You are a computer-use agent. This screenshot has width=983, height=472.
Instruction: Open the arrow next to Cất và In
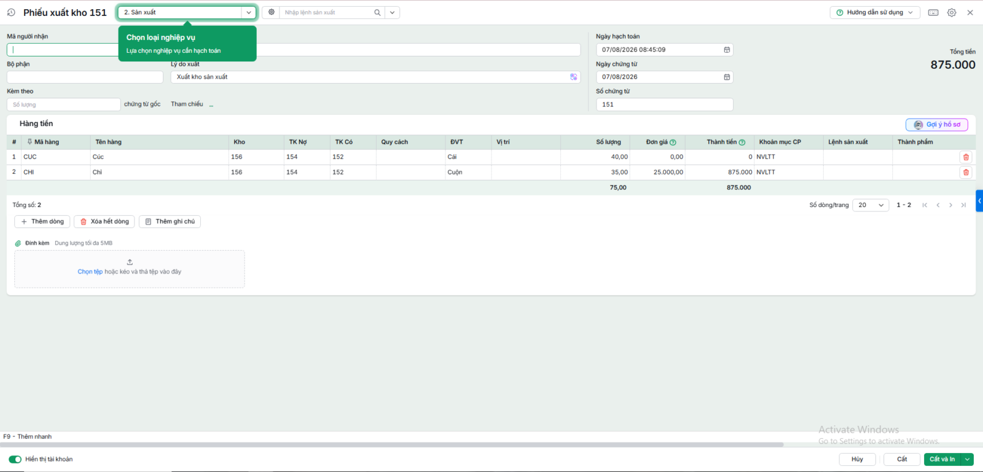point(968,459)
